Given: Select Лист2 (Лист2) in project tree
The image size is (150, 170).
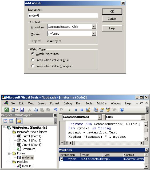Looking at the screenshot, I should click(x=32, y=140).
